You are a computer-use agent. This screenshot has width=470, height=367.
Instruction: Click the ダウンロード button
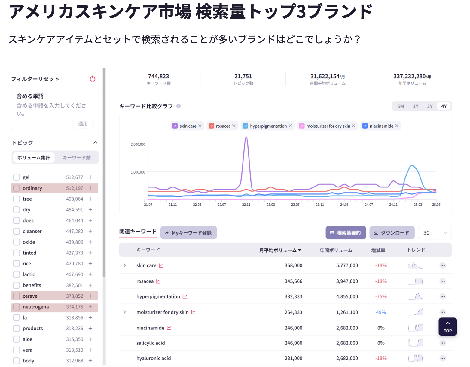tap(392, 233)
